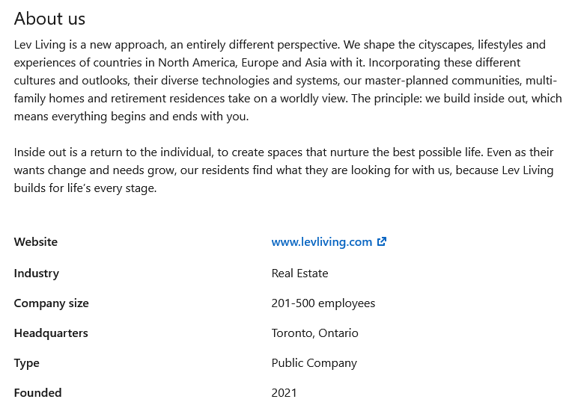Click the Real Estate industry value
The image size is (575, 411).
click(x=299, y=274)
